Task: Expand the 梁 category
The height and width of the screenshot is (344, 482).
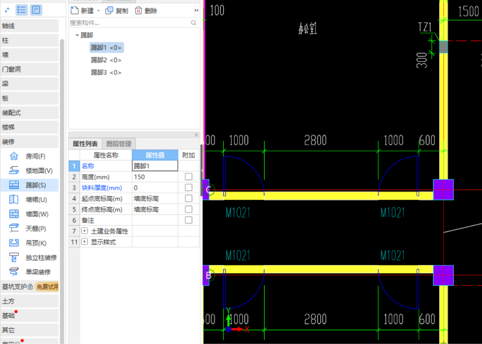Action: coord(29,84)
